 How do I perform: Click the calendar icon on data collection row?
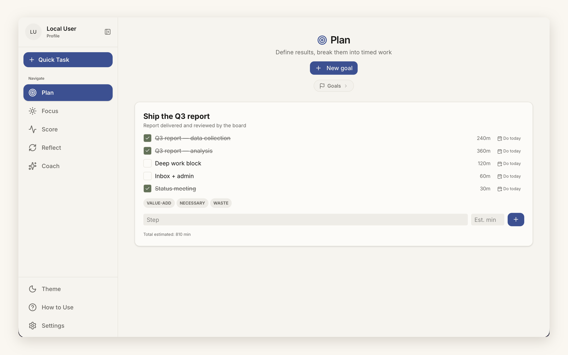tap(499, 138)
